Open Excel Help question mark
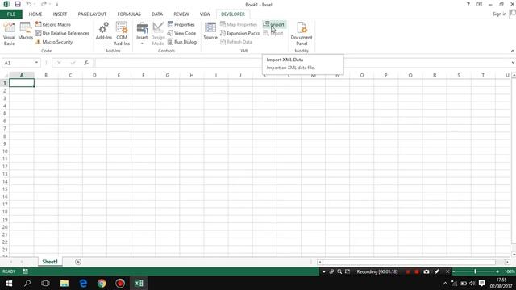The width and height of the screenshot is (516, 290). [468, 4]
